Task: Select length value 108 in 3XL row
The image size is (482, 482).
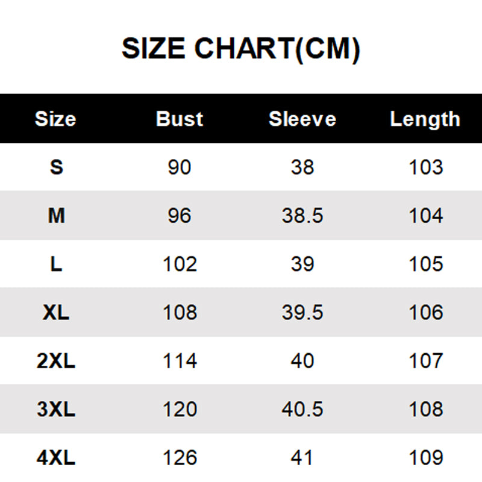Action: [425, 409]
